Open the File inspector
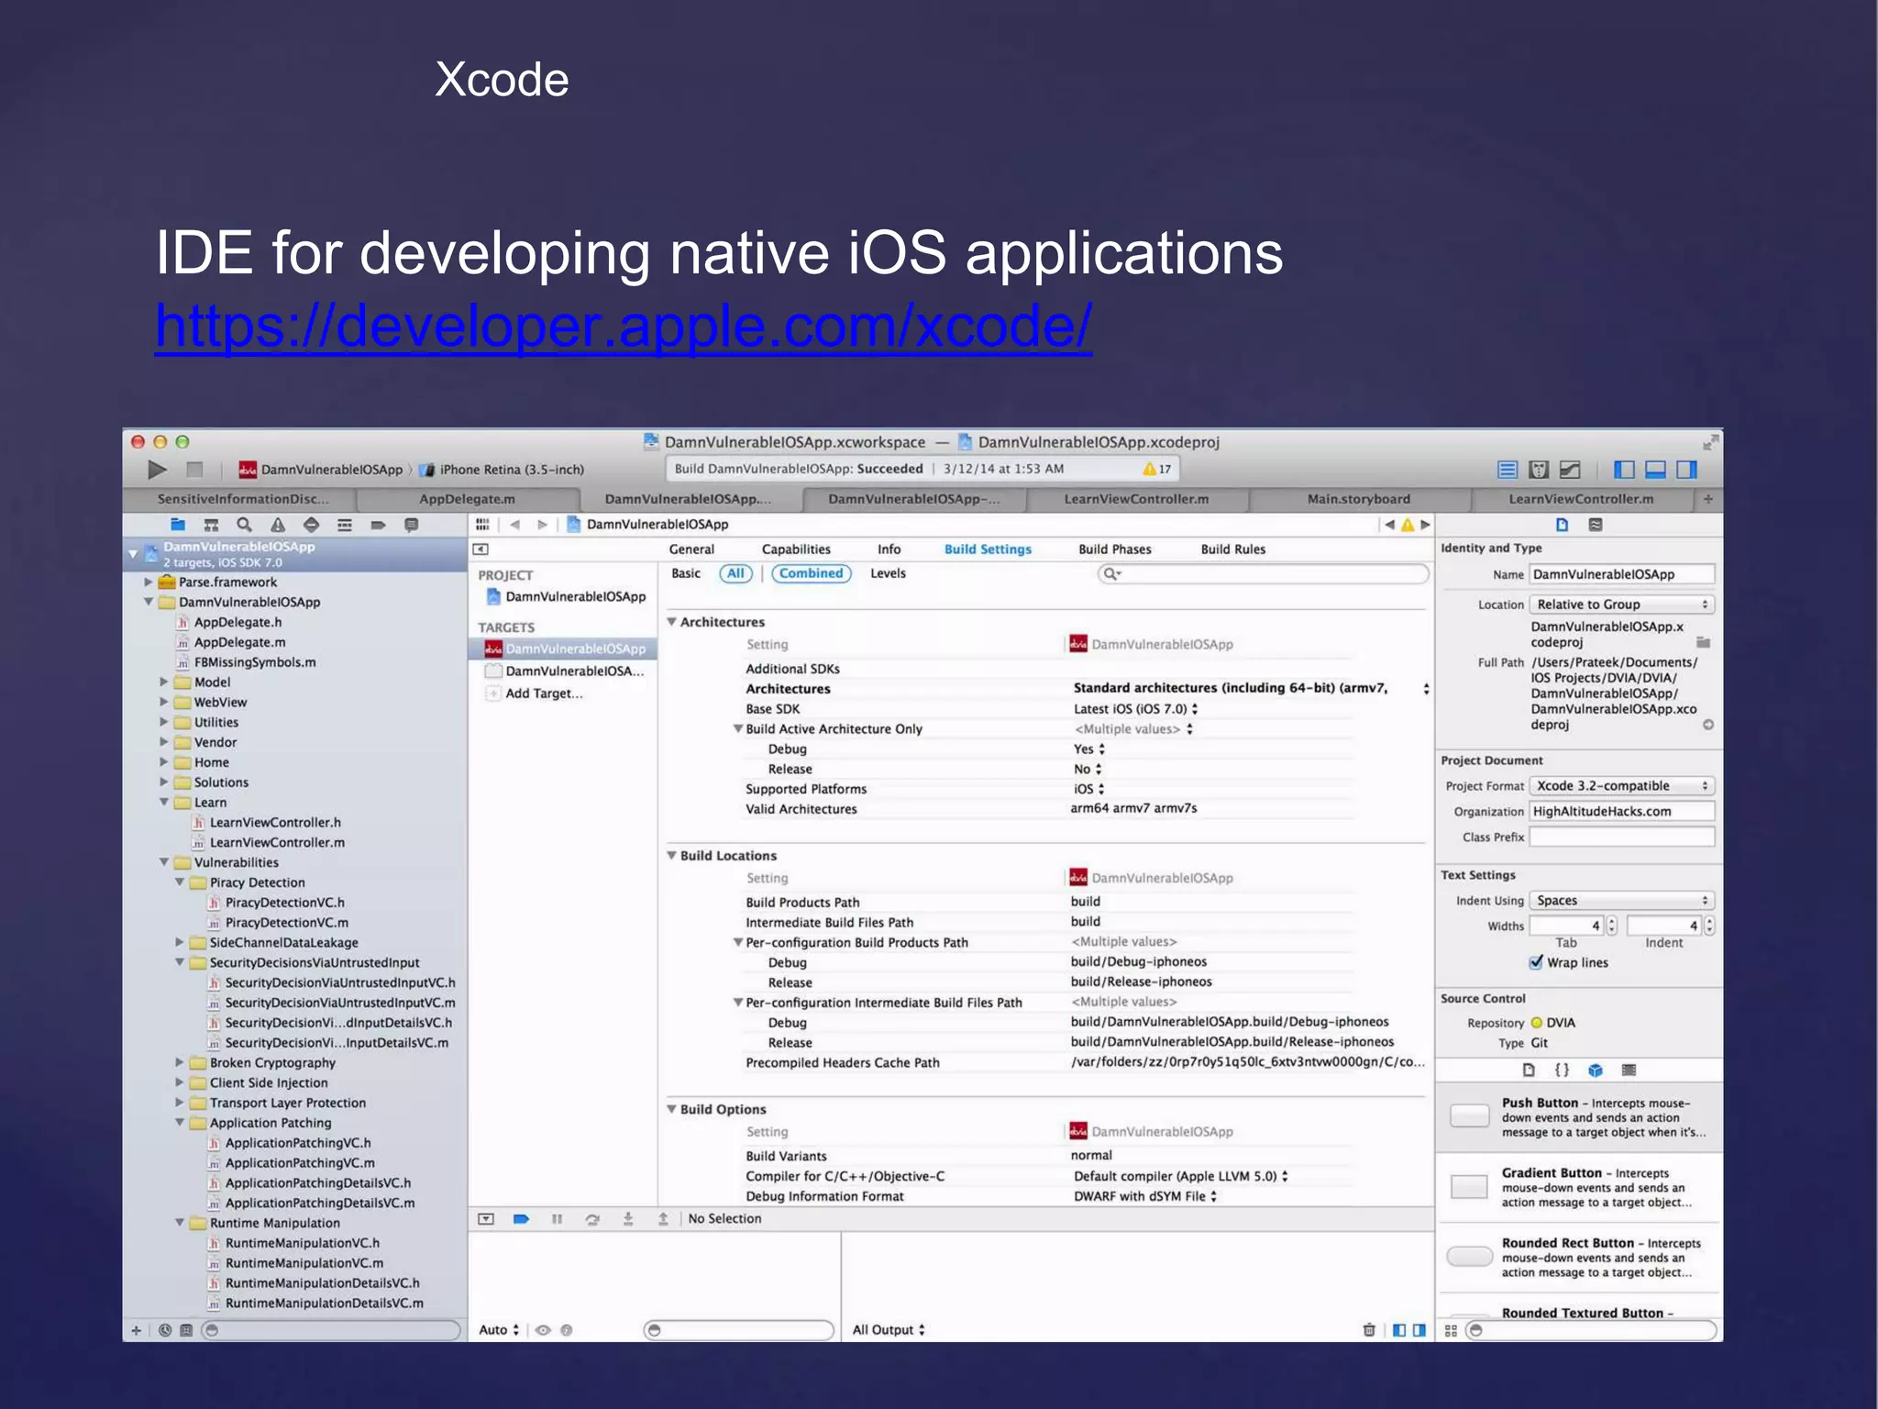 pyautogui.click(x=1562, y=525)
